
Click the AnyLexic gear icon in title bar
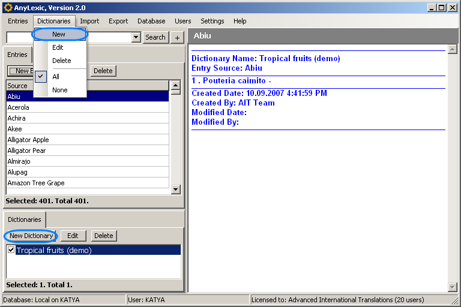point(8,8)
